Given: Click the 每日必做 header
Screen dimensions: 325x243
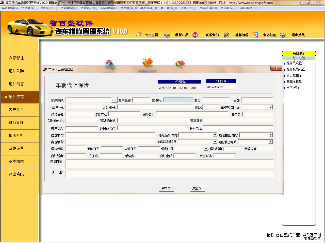Looking at the screenshot, I should point(299,58).
